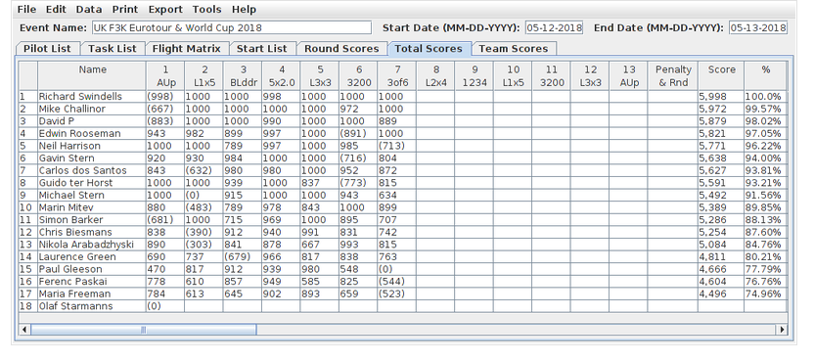Click the % column header

tap(765, 76)
